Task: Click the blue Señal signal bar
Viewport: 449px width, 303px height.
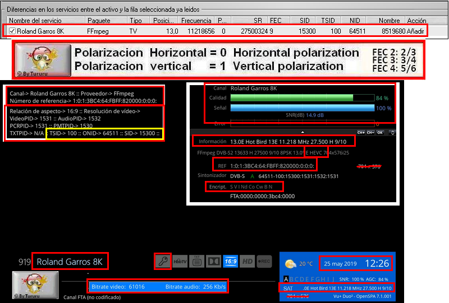Action: (303, 108)
